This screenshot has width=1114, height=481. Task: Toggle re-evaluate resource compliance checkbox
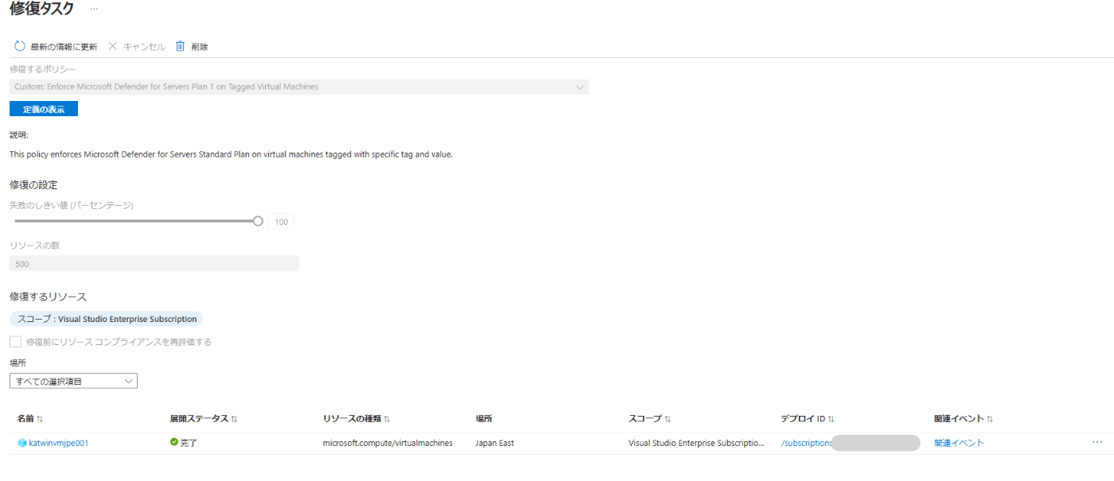coord(15,342)
